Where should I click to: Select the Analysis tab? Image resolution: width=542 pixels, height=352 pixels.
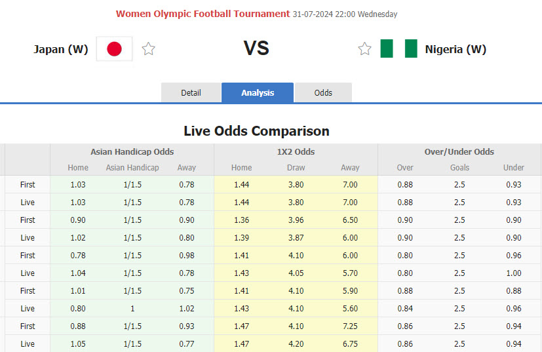tap(258, 92)
